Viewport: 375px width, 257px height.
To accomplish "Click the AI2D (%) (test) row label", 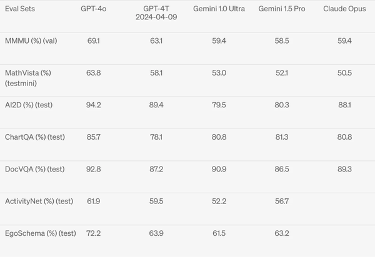I will [x=30, y=105].
